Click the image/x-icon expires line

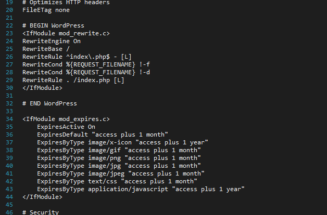(122, 142)
